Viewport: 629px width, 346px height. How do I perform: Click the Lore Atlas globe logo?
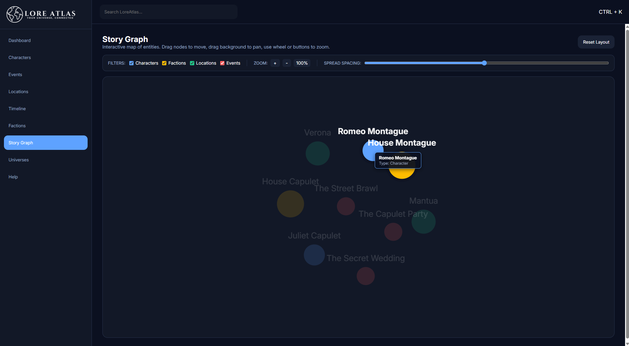click(15, 14)
